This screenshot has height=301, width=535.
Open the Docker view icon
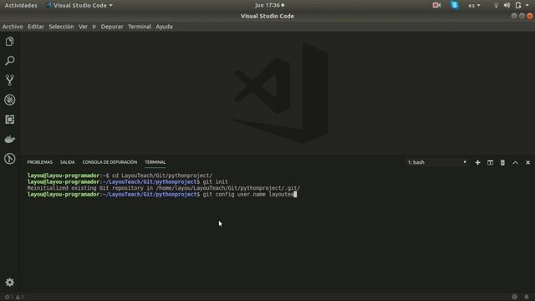[9, 140]
